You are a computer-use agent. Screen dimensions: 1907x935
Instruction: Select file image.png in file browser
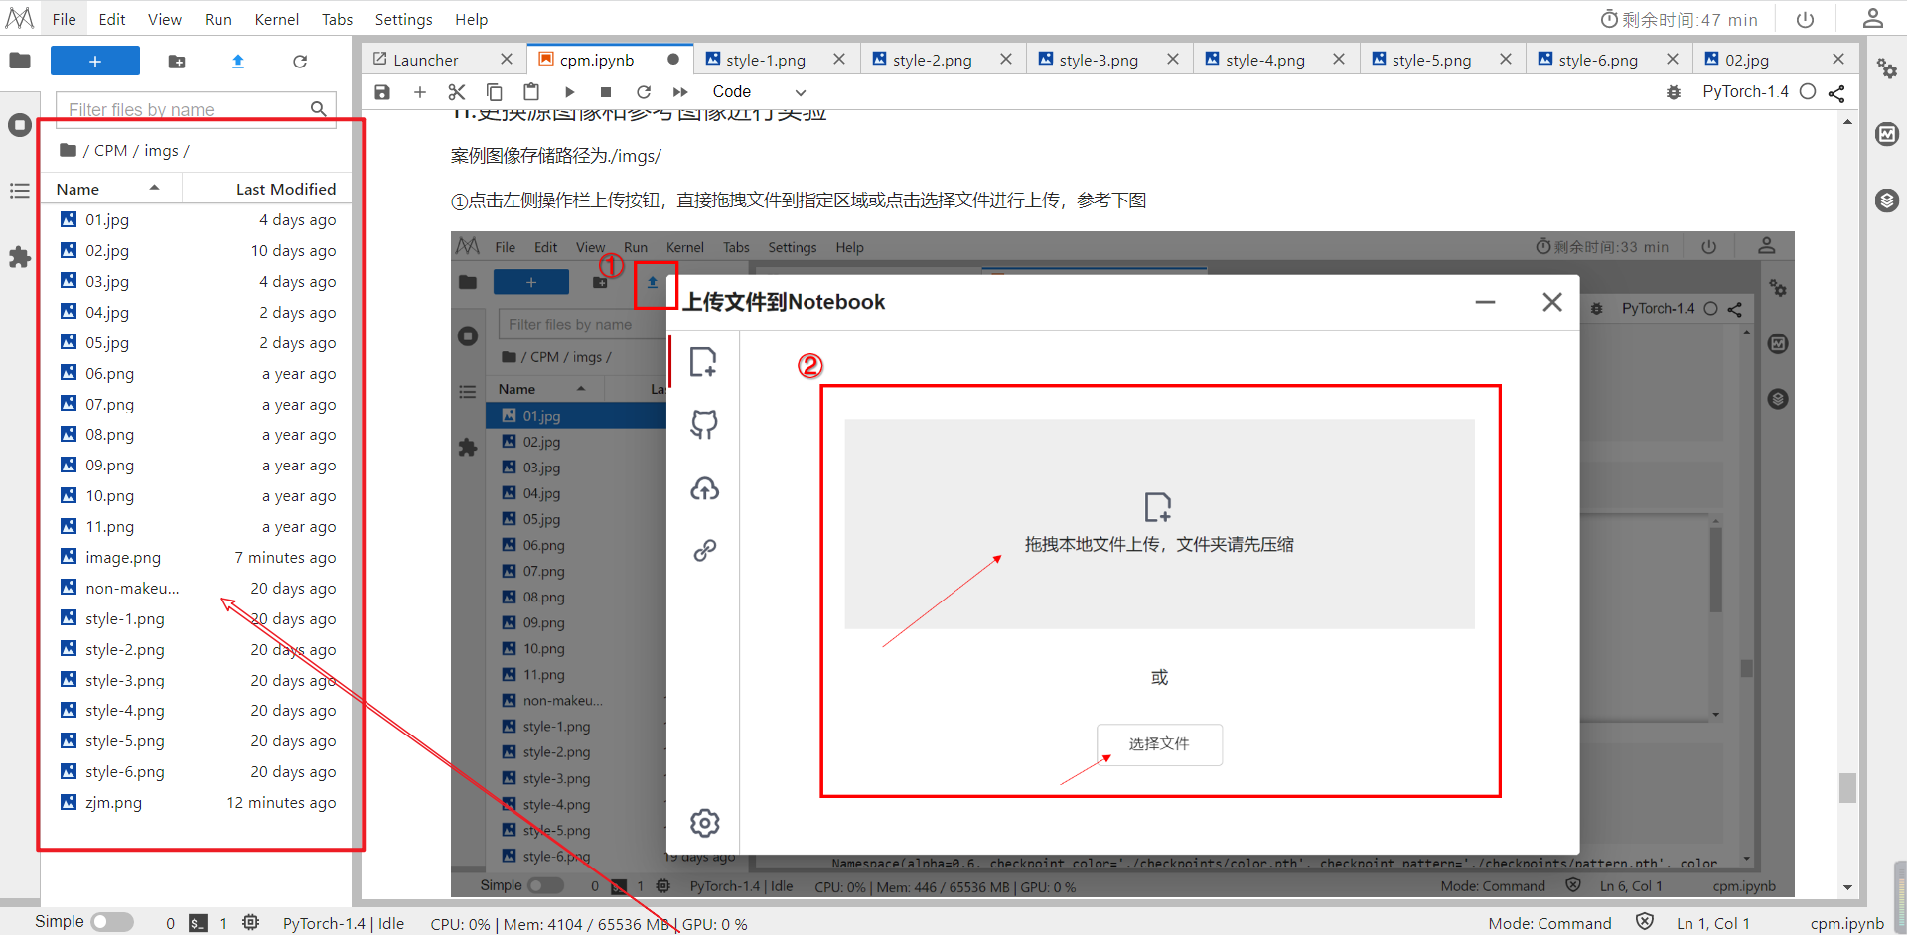click(198, 558)
